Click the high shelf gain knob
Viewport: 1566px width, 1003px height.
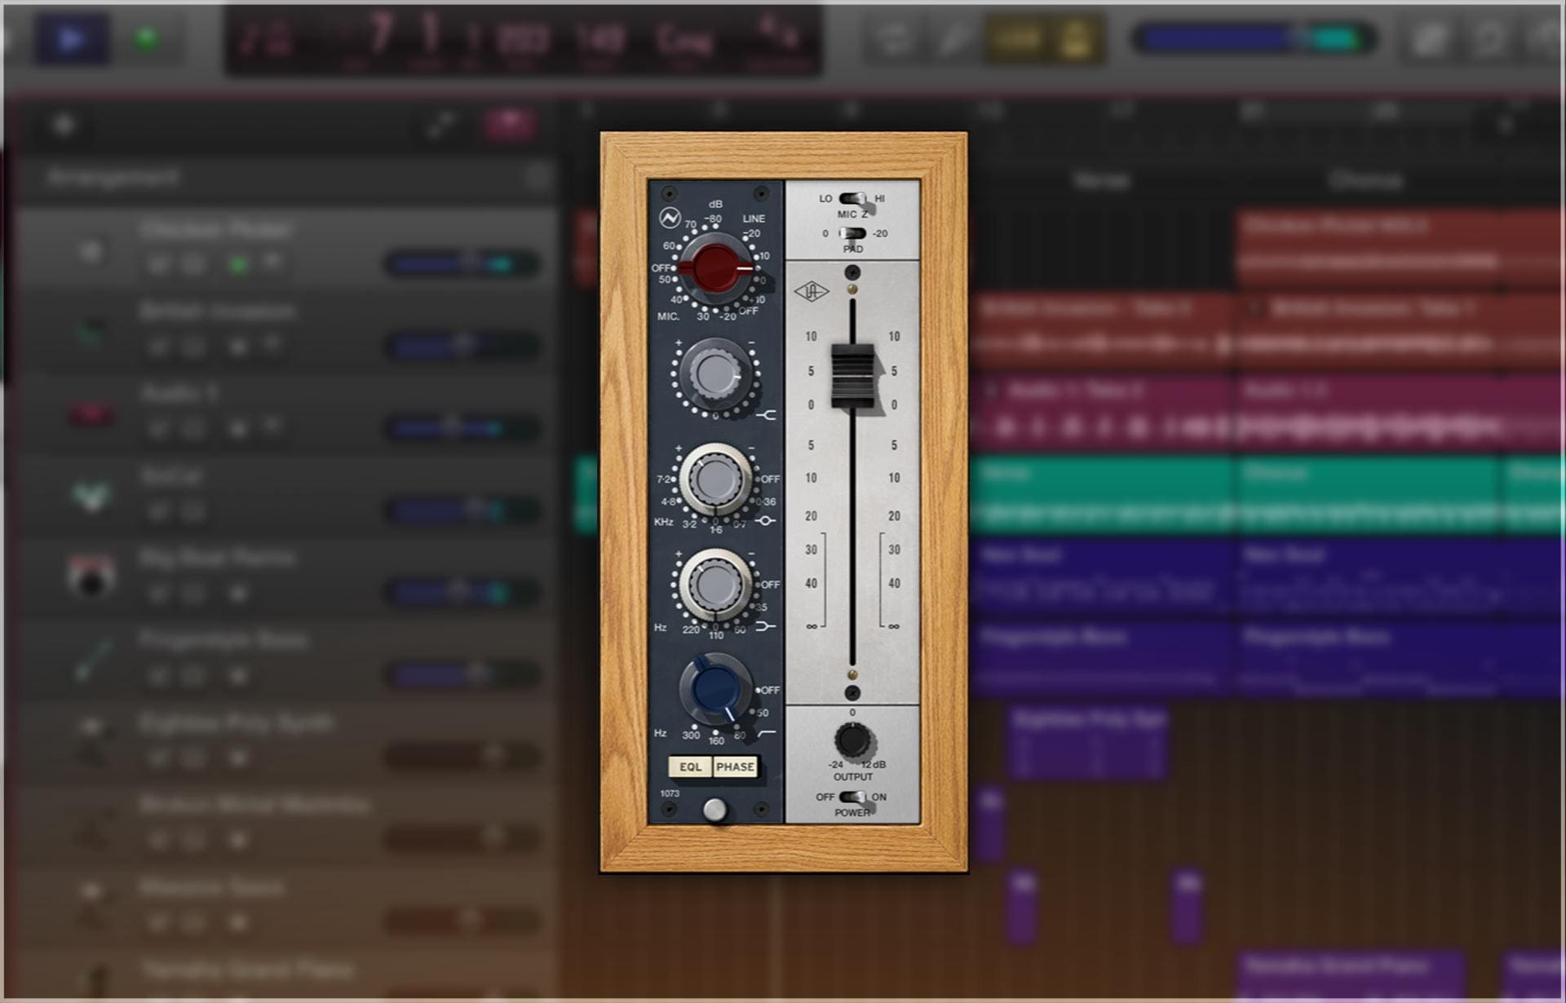click(x=715, y=375)
